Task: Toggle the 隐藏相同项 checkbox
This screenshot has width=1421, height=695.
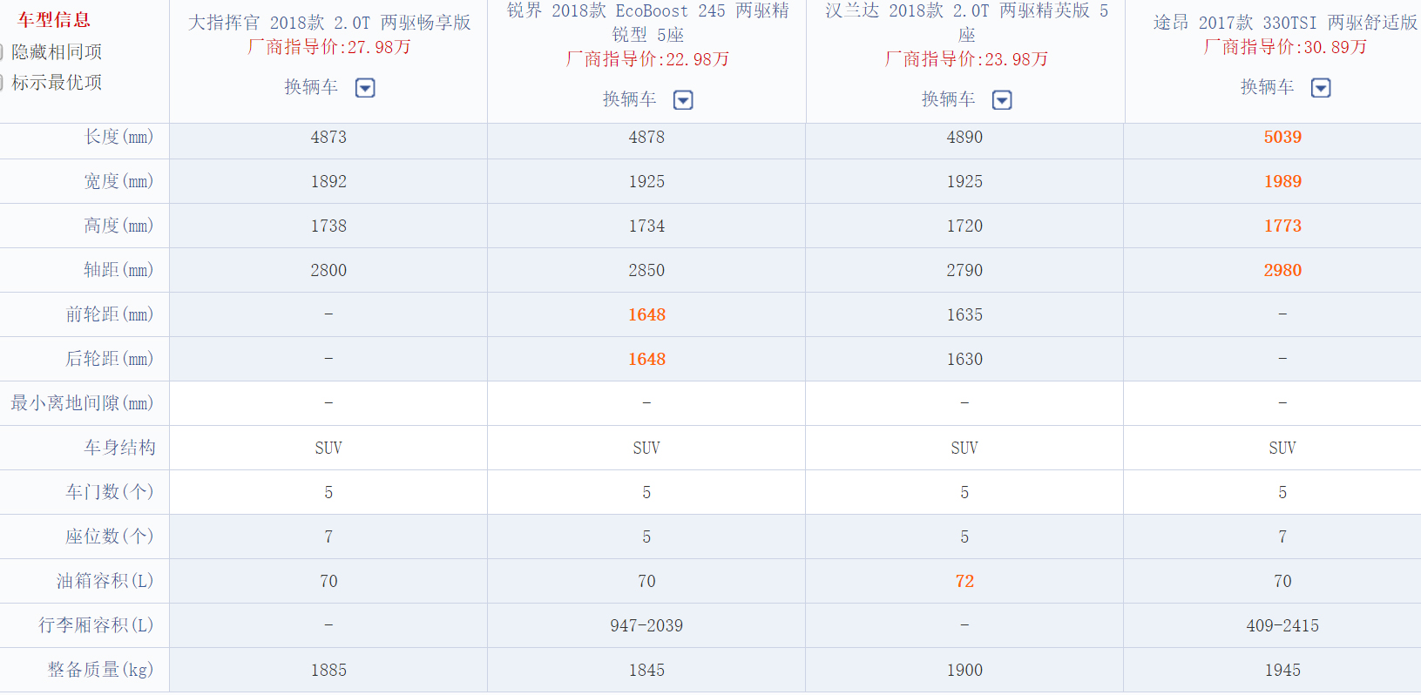Action: point(2,52)
